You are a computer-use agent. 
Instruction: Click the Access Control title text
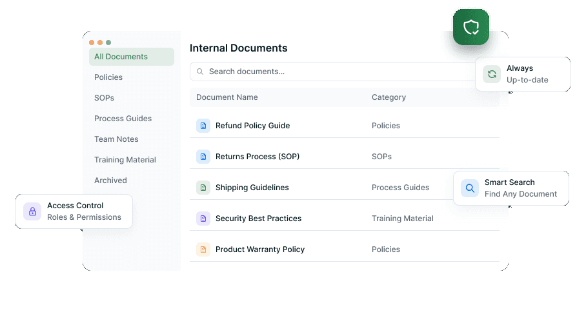pos(75,206)
